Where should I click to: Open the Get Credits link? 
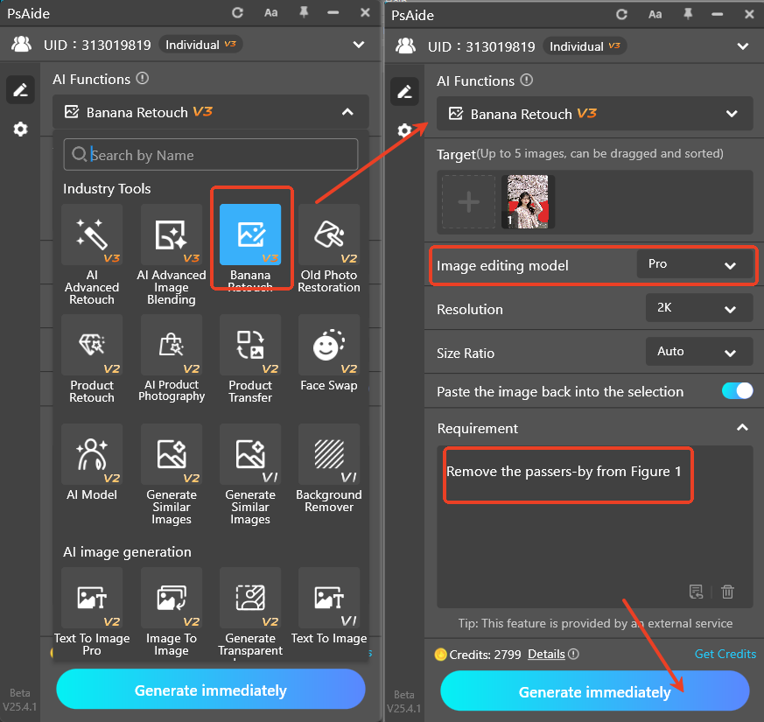click(x=725, y=654)
